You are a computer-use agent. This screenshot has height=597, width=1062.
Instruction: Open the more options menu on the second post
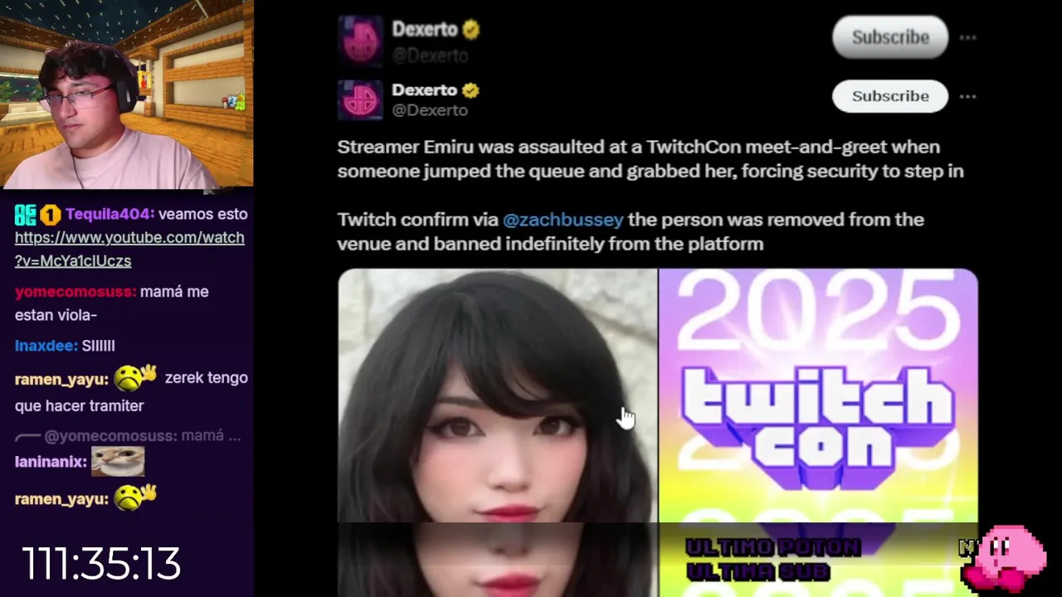(x=967, y=96)
